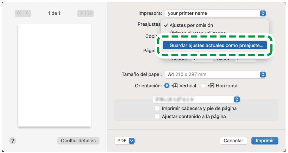Click the PDF dropdown arrow
Viewport: 288px width, 153px height.
pos(132,141)
